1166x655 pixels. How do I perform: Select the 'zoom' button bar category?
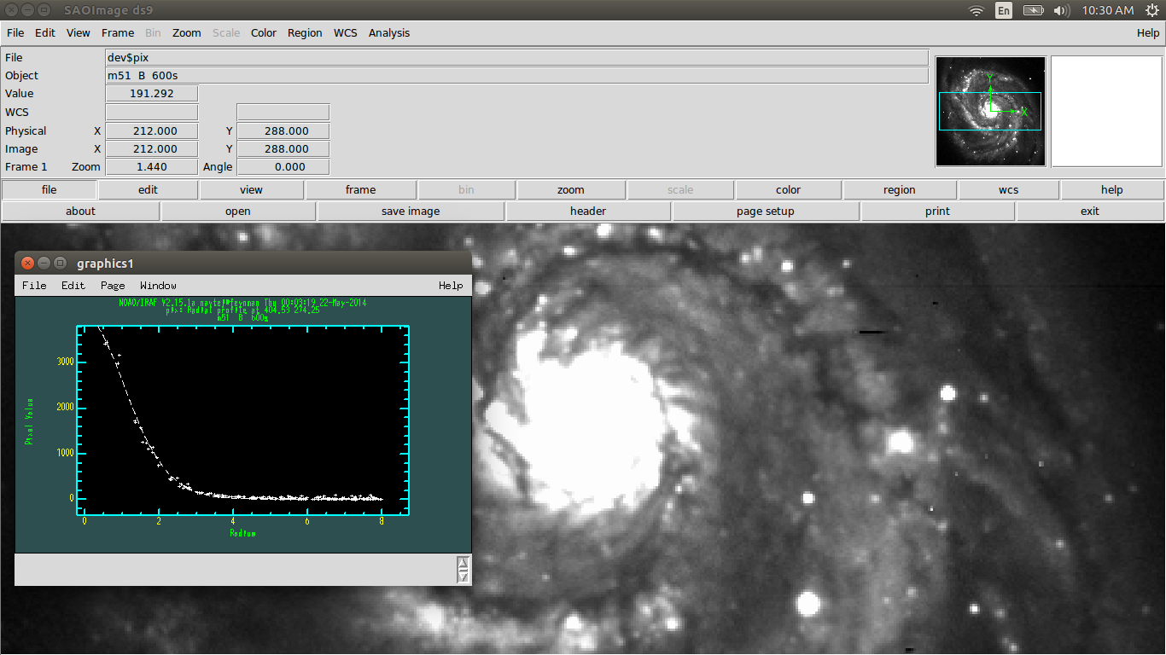coord(571,189)
